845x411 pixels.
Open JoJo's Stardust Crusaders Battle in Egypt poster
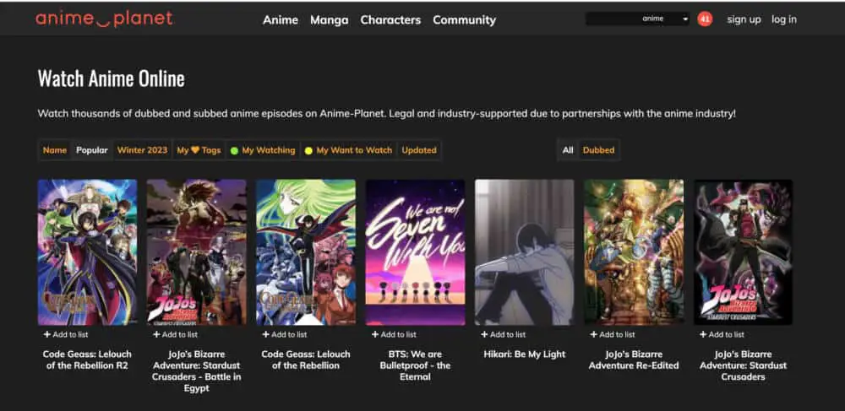(197, 252)
